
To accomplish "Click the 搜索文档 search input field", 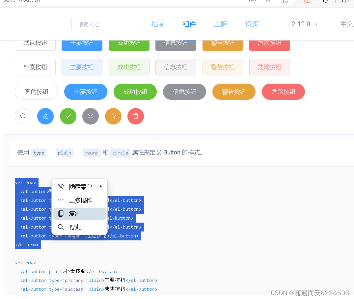I will (107, 24).
